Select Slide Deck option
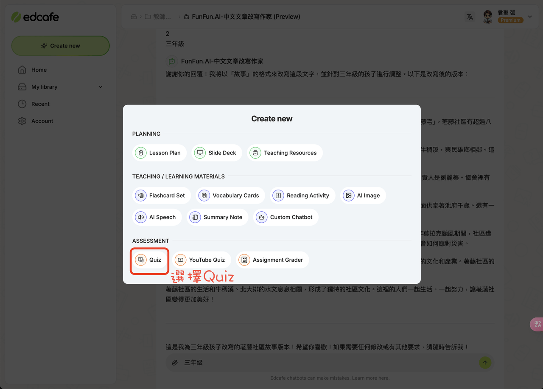The image size is (543, 389). pos(217,153)
